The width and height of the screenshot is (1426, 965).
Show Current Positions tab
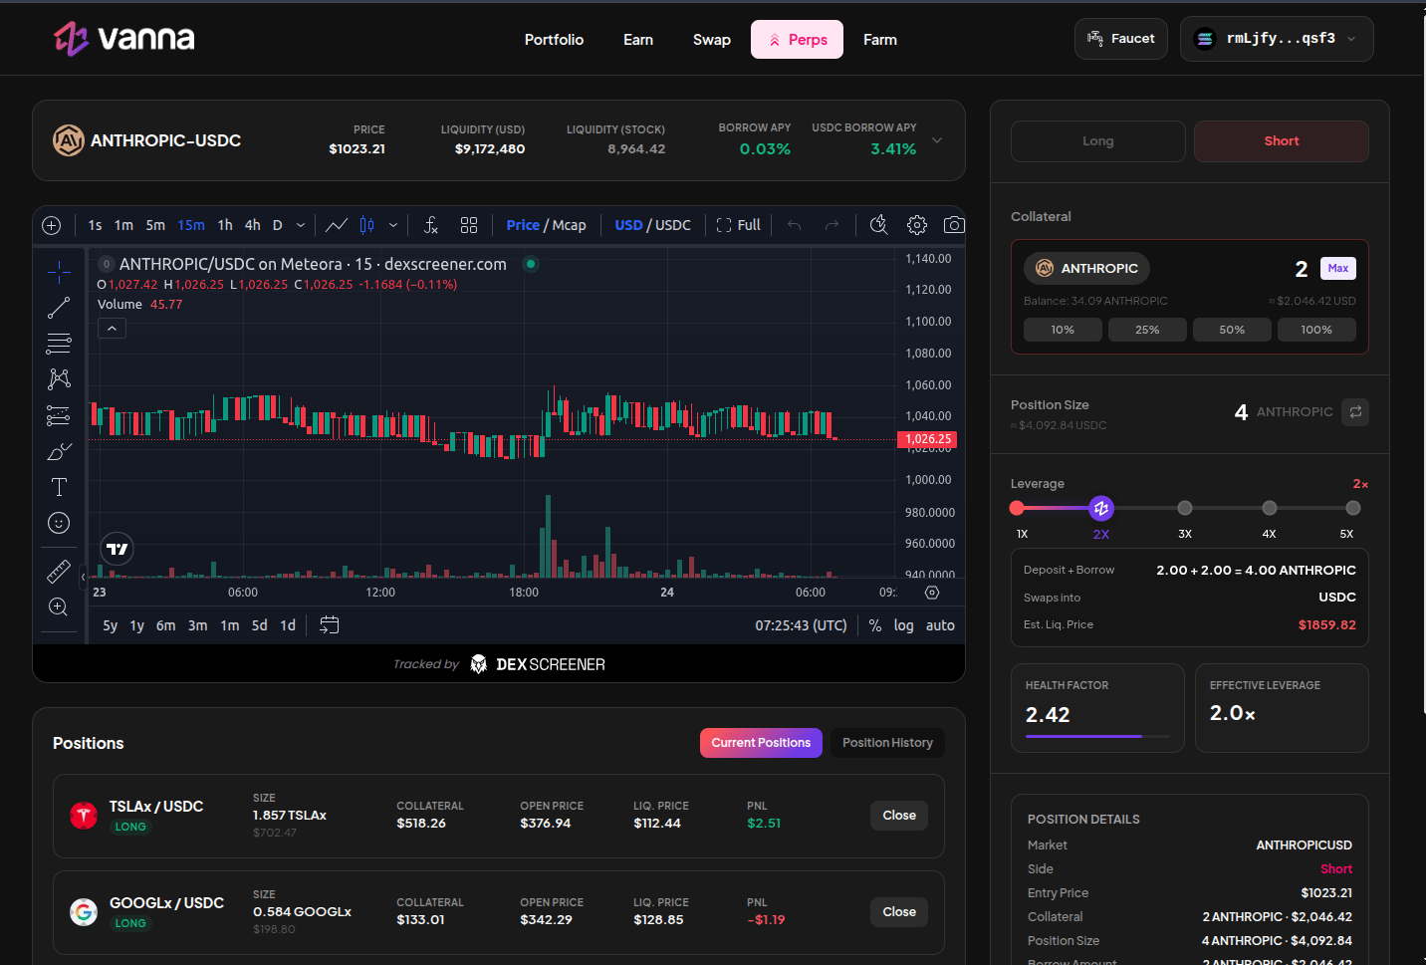coord(761,743)
